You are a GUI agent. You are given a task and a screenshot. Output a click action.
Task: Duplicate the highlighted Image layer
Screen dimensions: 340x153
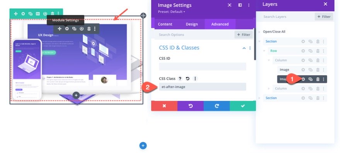[311, 79]
